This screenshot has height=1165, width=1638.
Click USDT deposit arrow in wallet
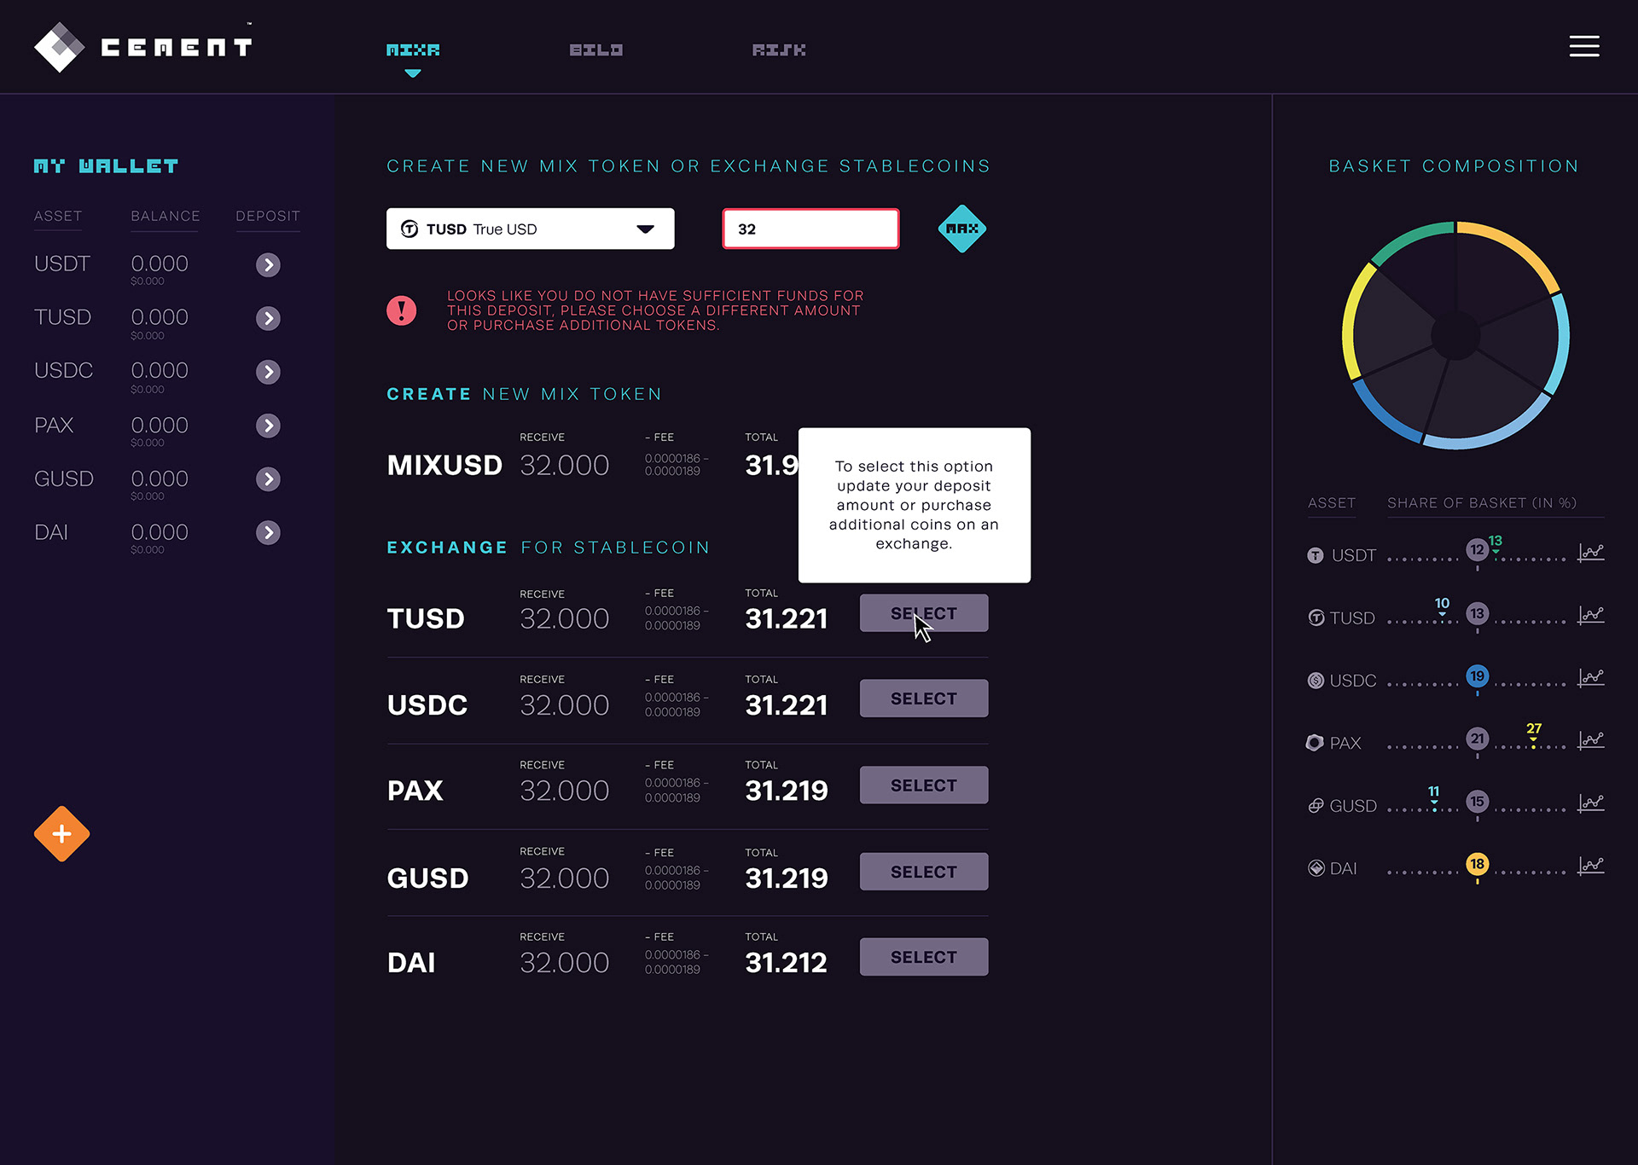268,264
